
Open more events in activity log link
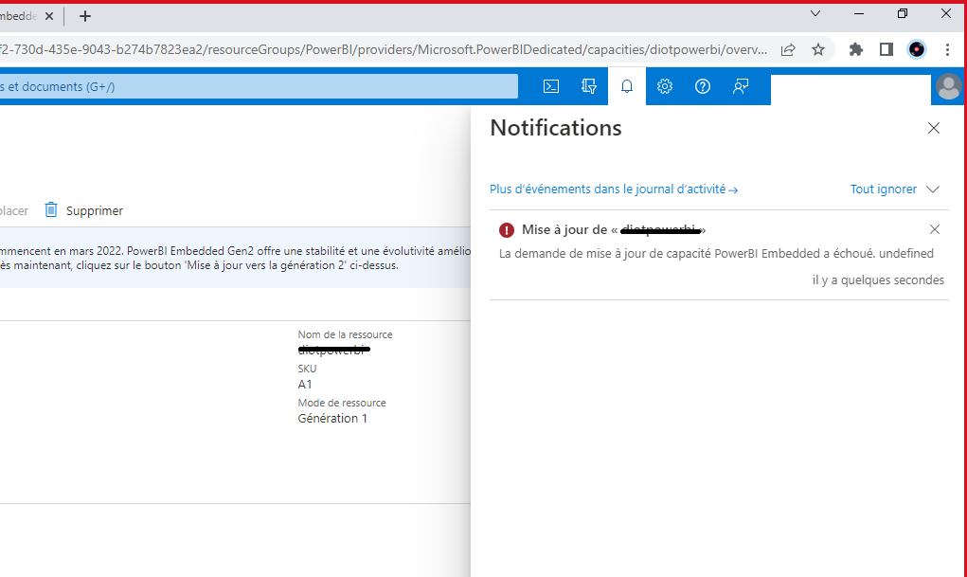614,189
